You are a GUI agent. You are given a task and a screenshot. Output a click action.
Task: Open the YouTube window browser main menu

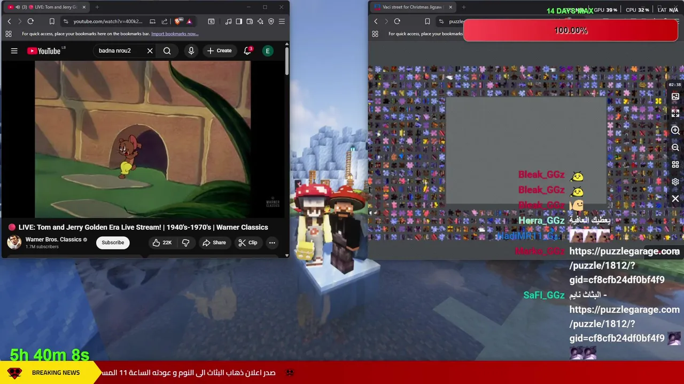(x=282, y=21)
